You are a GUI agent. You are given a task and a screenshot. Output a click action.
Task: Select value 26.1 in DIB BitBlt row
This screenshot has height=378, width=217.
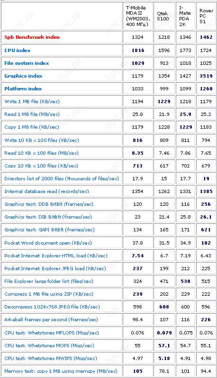tap(206, 217)
